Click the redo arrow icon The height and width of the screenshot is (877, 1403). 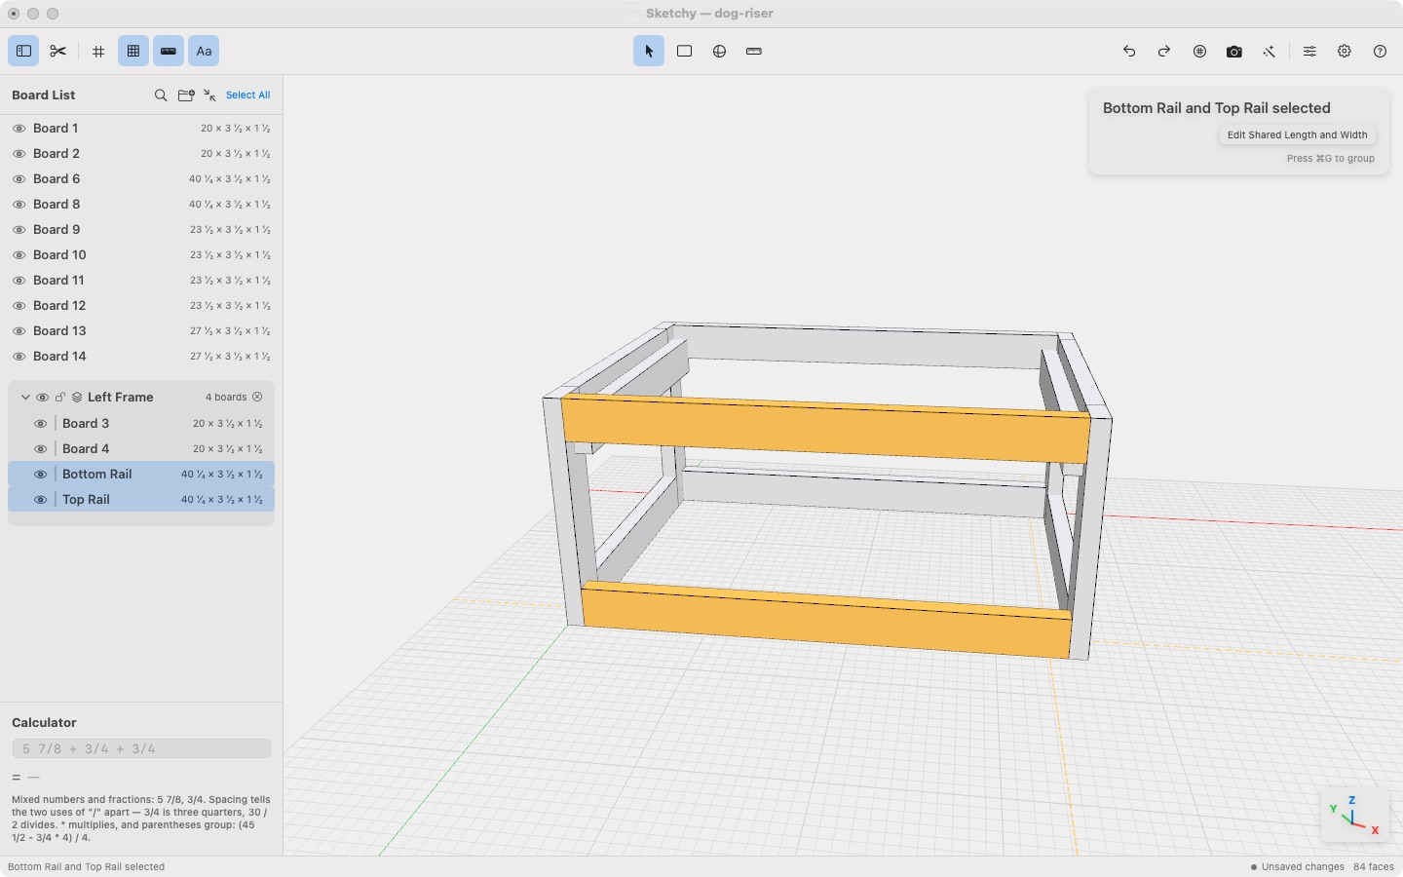click(1164, 51)
